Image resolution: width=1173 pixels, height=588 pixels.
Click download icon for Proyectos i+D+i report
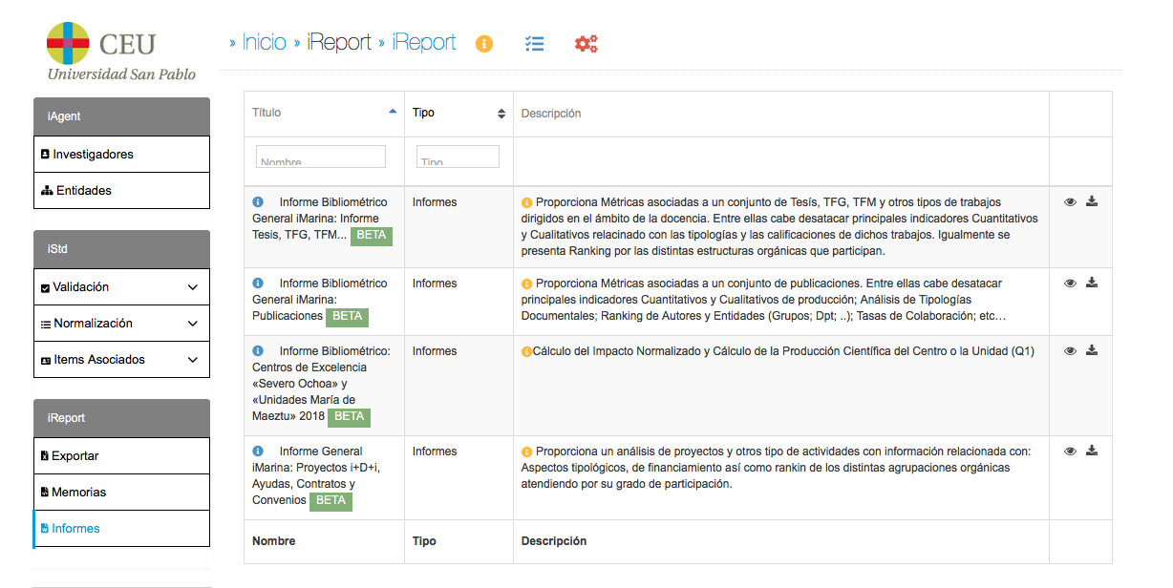[x=1092, y=451]
